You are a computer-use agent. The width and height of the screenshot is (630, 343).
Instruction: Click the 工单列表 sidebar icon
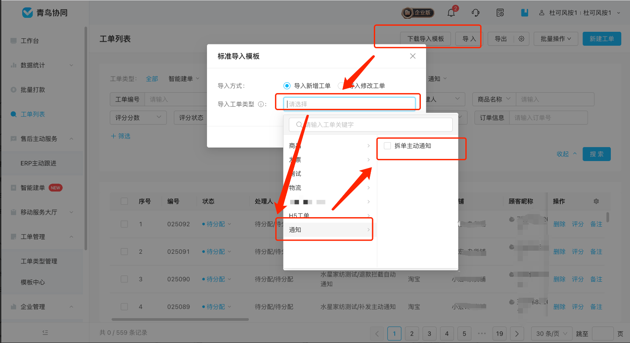click(x=14, y=114)
